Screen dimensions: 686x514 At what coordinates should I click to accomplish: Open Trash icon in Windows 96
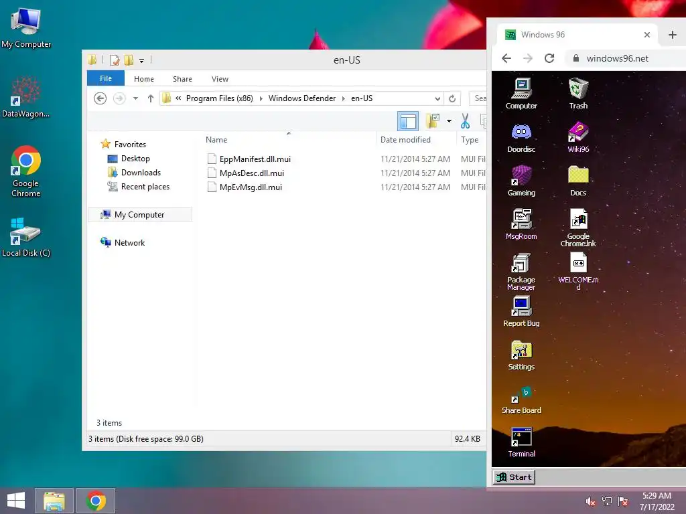(578, 92)
